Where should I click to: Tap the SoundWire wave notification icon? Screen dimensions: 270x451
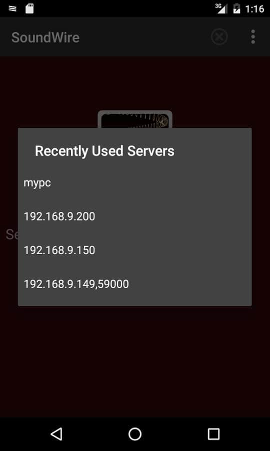[12, 9]
